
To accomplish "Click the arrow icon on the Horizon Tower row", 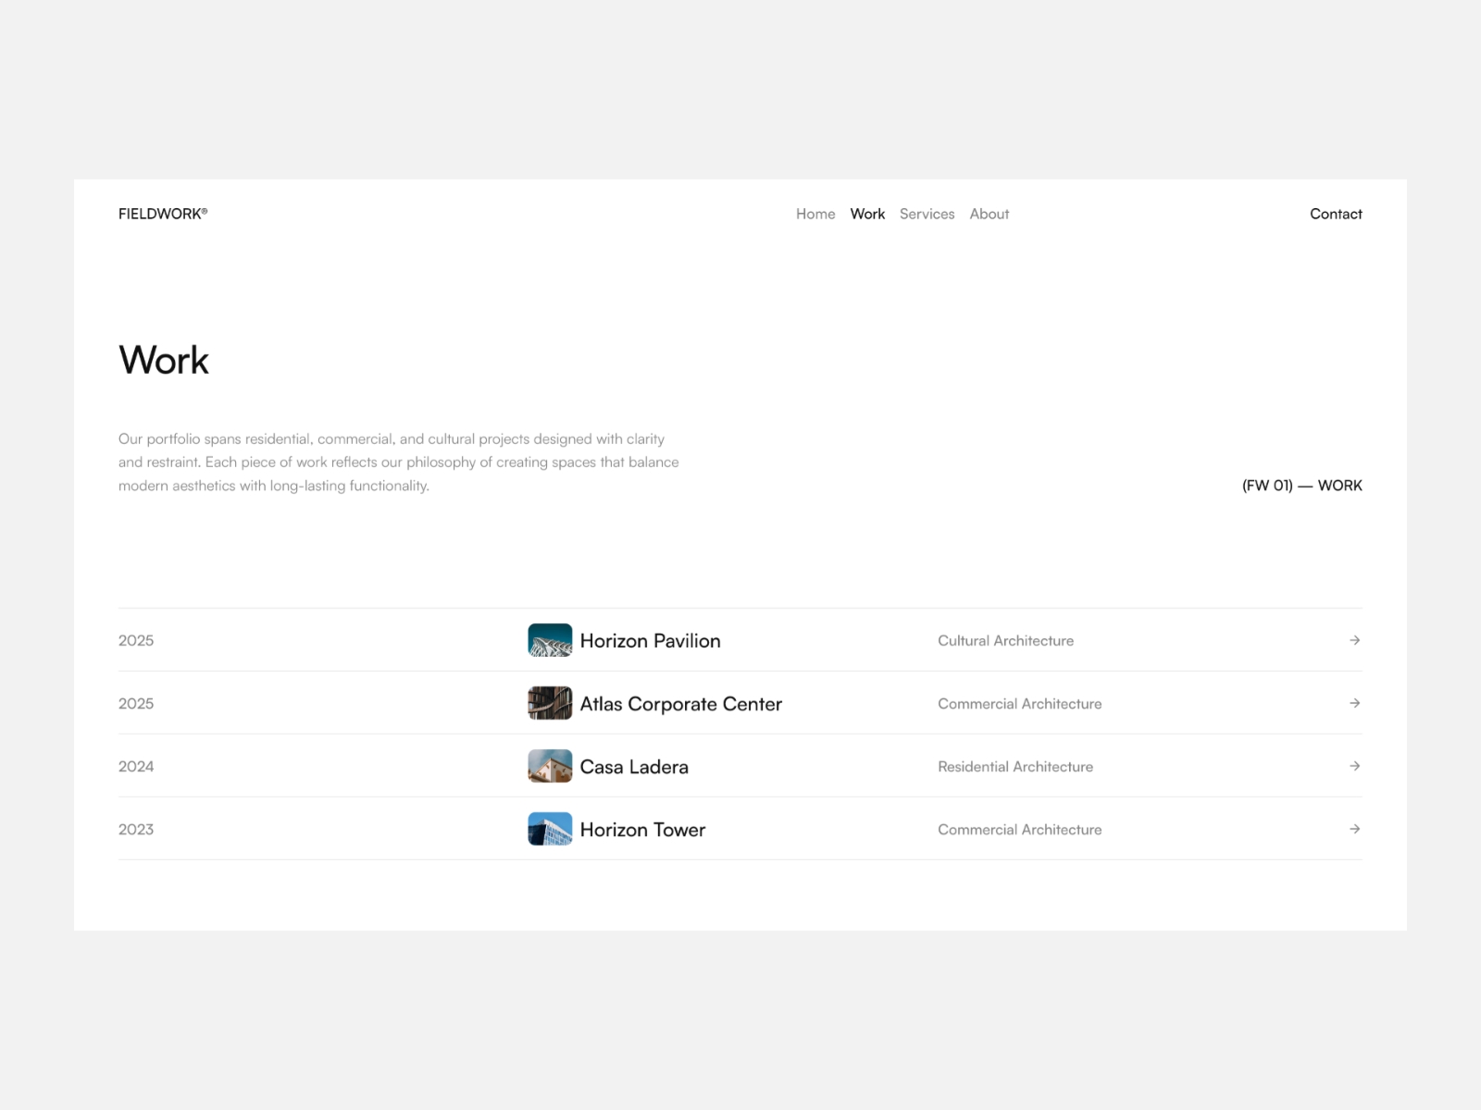I will 1355,829.
